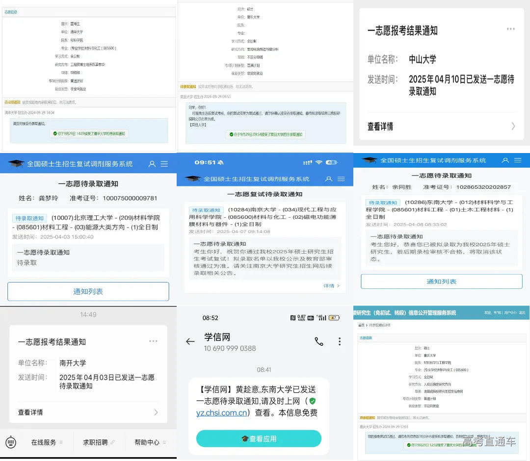Click the 首页 breadcrumb on the 重庆大学 page
The width and height of the screenshot is (530, 461).
pyautogui.click(x=361, y=325)
